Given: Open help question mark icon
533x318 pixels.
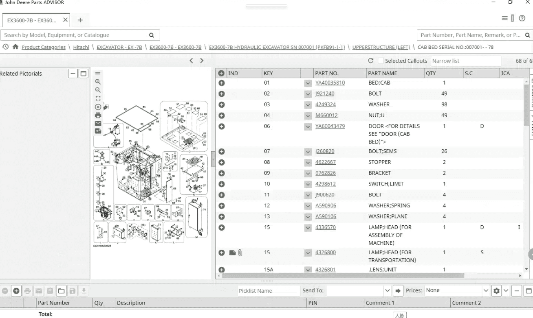Looking at the screenshot, I should point(522,19).
